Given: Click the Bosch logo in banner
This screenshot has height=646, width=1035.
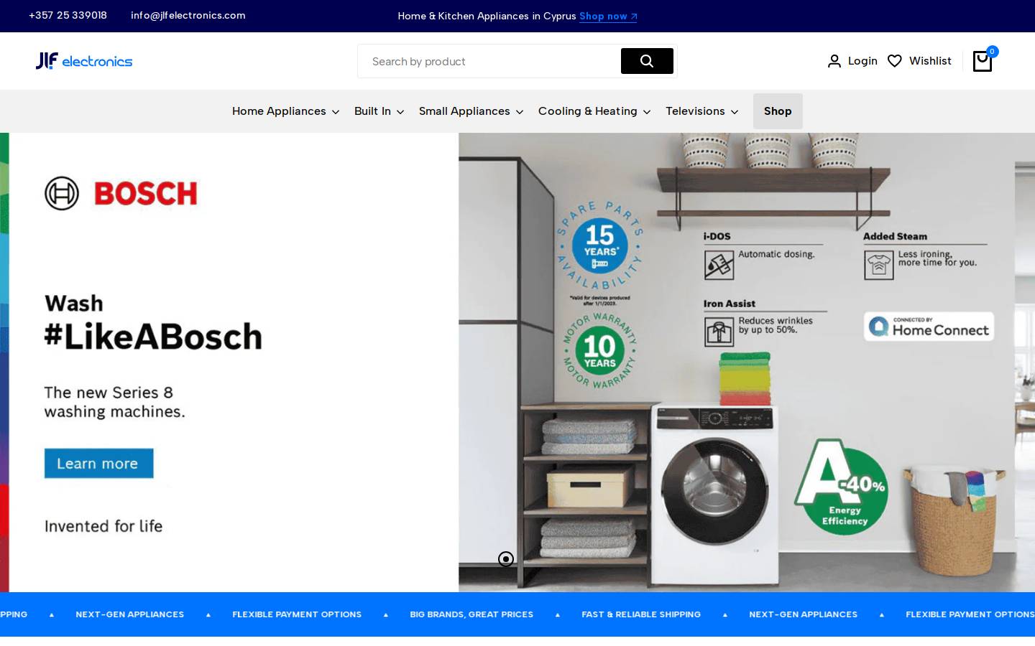Looking at the screenshot, I should [121, 193].
